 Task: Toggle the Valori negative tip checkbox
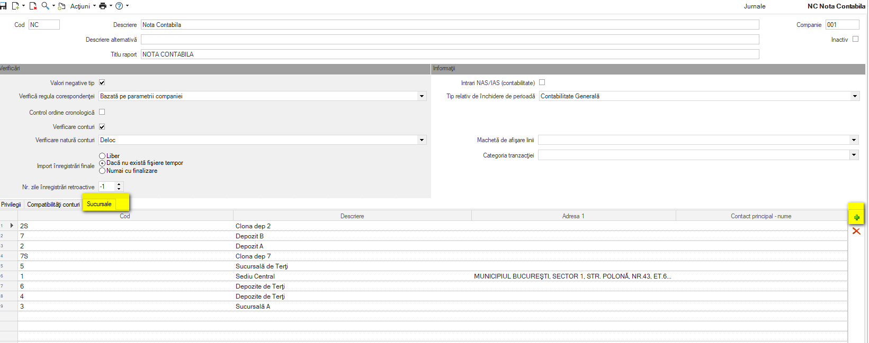[102, 82]
